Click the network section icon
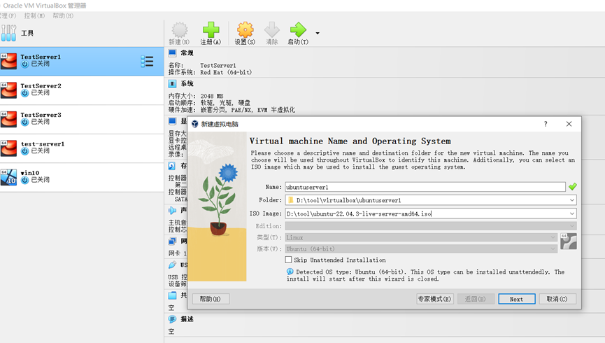This screenshot has width=605, height=343. 172,241
